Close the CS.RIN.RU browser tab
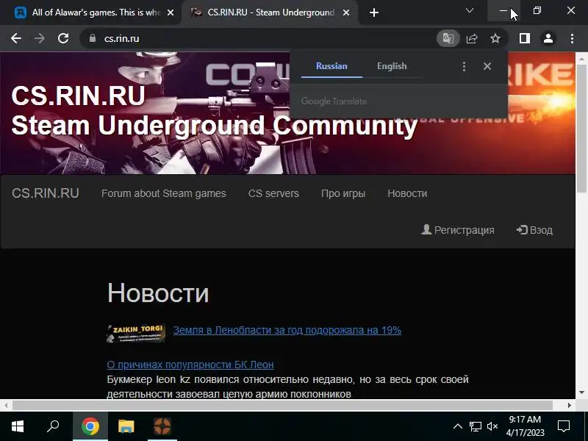Viewport: 588px width, 441px height. [346, 12]
